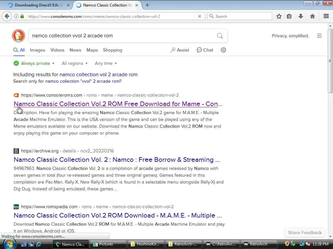This screenshot has height=249, width=333.
Task: Open the C:\RetroArc... taskbar window
Action: [221, 244]
